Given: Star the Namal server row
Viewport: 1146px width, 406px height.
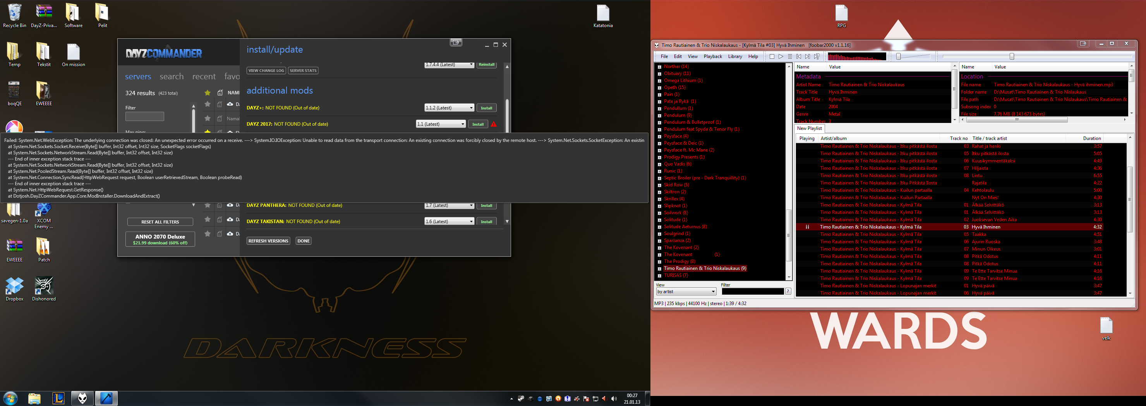Looking at the screenshot, I should (x=207, y=118).
